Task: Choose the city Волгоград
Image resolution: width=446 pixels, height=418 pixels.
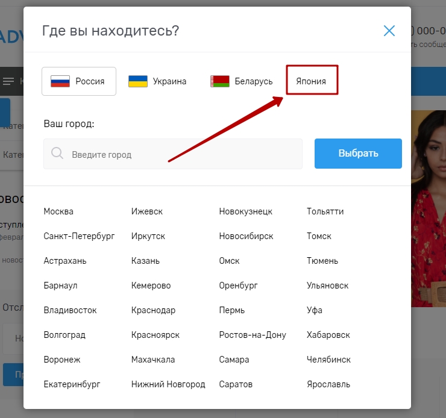Action: pyautogui.click(x=64, y=335)
